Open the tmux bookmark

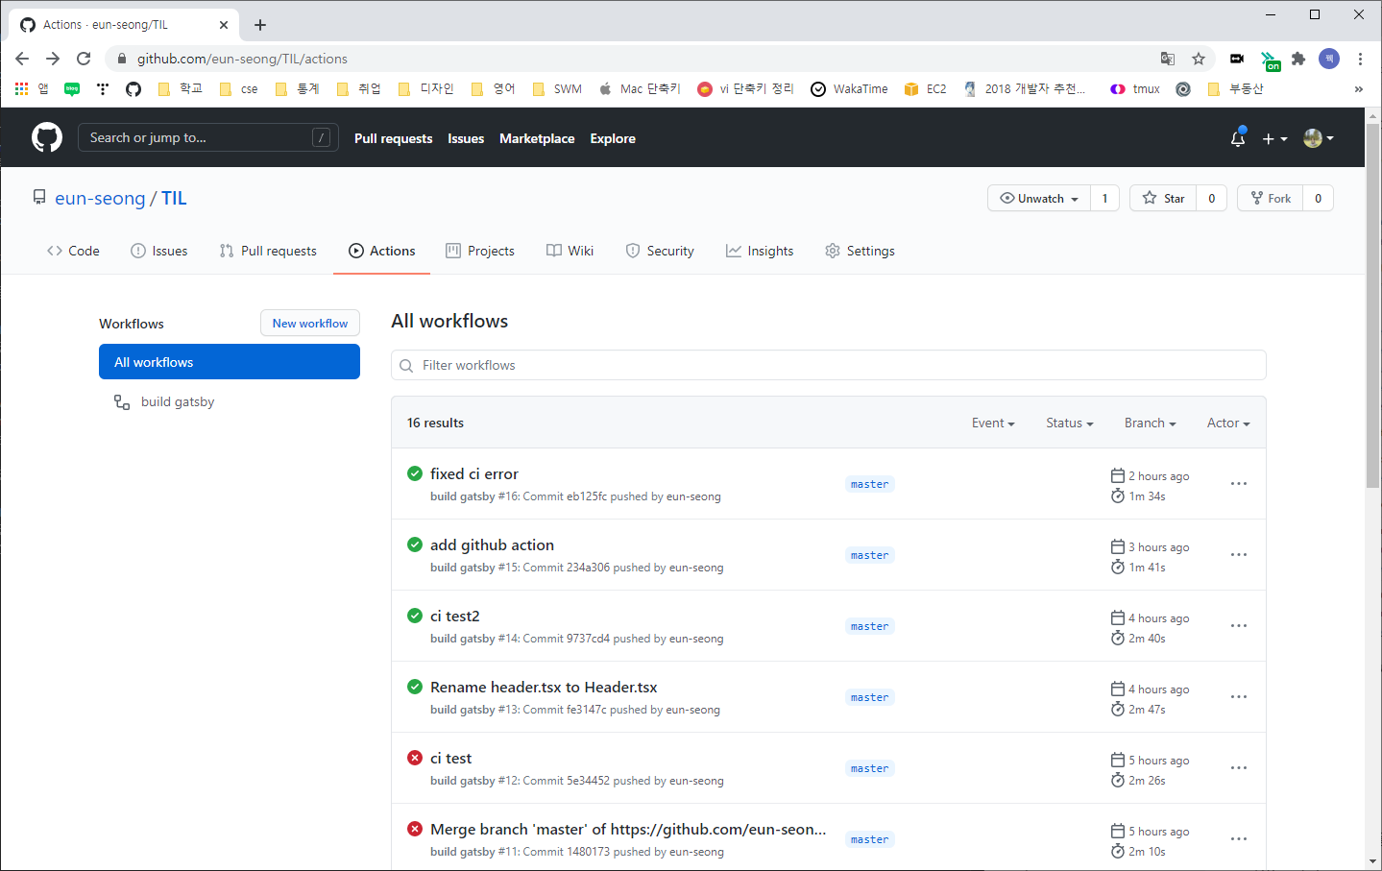[1135, 88]
